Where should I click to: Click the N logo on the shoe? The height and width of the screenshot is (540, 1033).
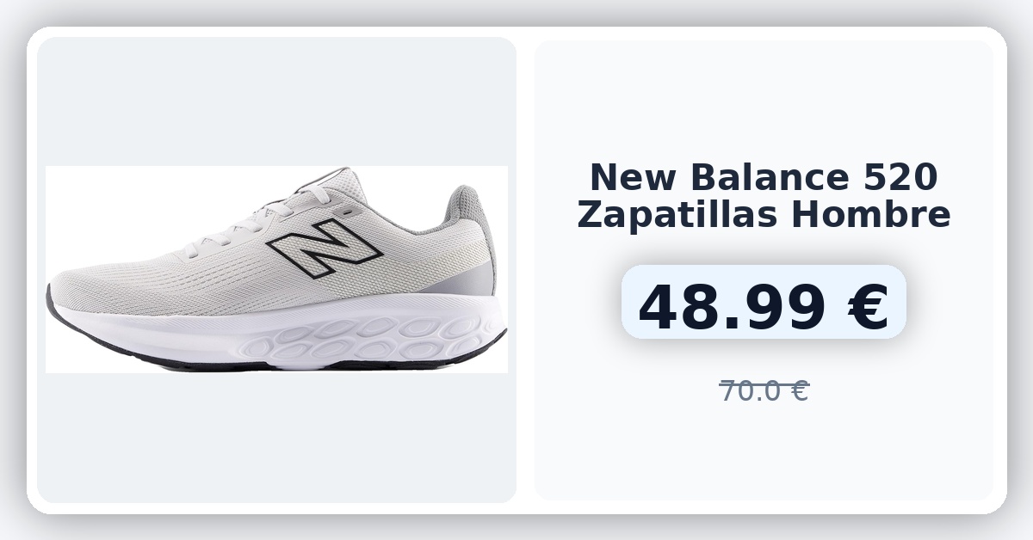[x=325, y=249]
